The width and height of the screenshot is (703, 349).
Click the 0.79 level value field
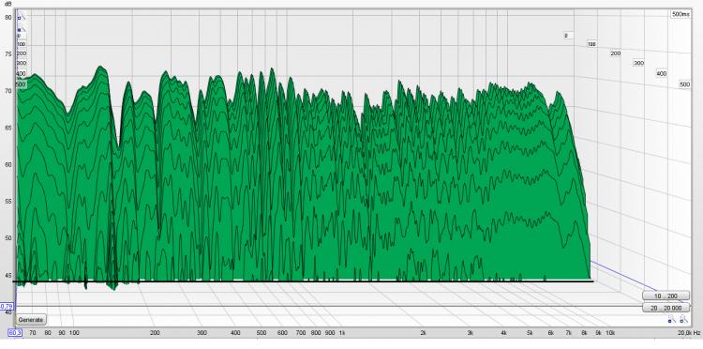[x=7, y=307]
